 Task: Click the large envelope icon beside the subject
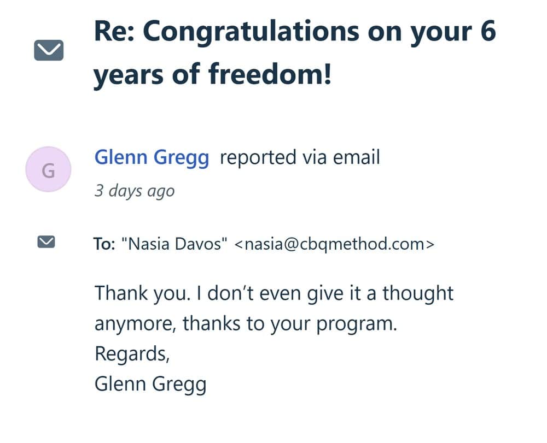(49, 52)
